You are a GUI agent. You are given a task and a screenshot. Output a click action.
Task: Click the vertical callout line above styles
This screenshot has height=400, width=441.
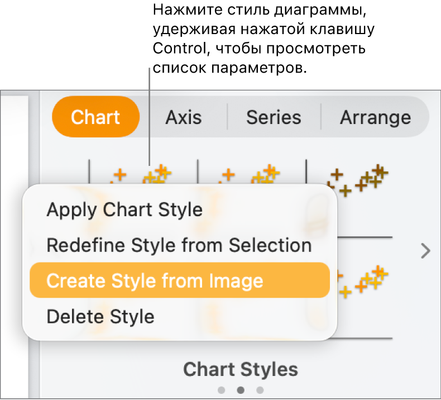tap(150, 112)
